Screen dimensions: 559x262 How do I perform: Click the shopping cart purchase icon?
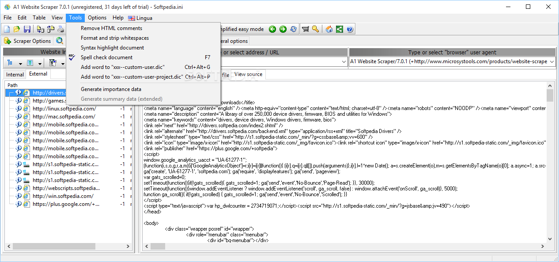click(x=305, y=29)
